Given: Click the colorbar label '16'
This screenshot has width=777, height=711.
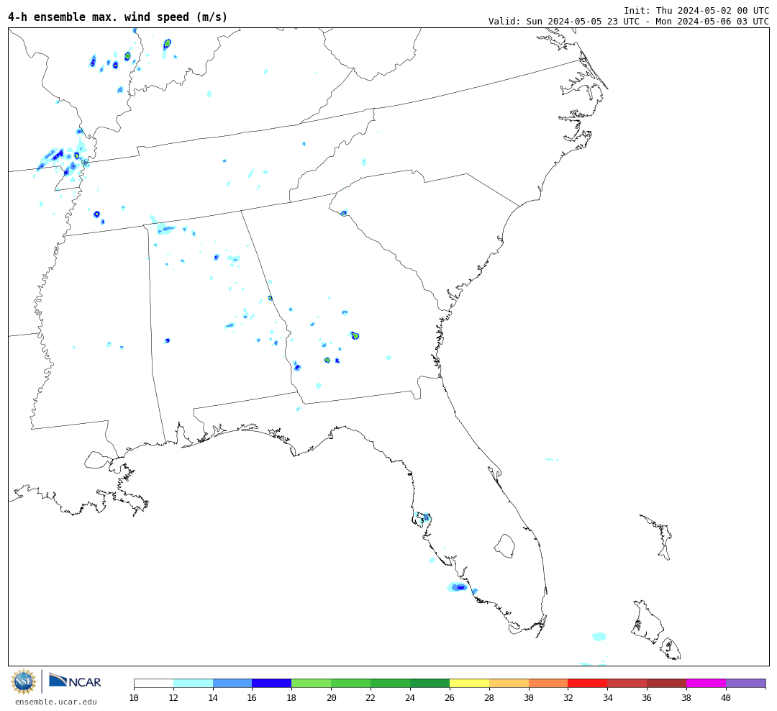Looking at the screenshot, I should coord(253,698).
